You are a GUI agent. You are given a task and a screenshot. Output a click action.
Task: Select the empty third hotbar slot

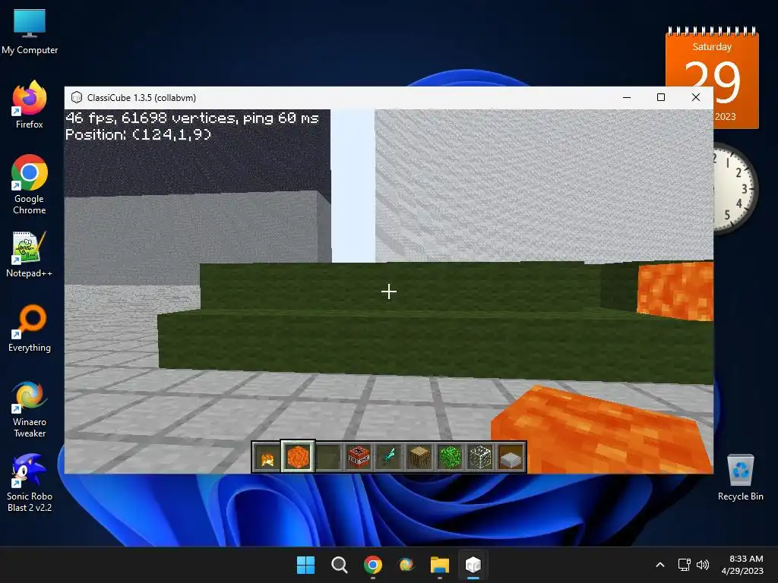pyautogui.click(x=328, y=457)
